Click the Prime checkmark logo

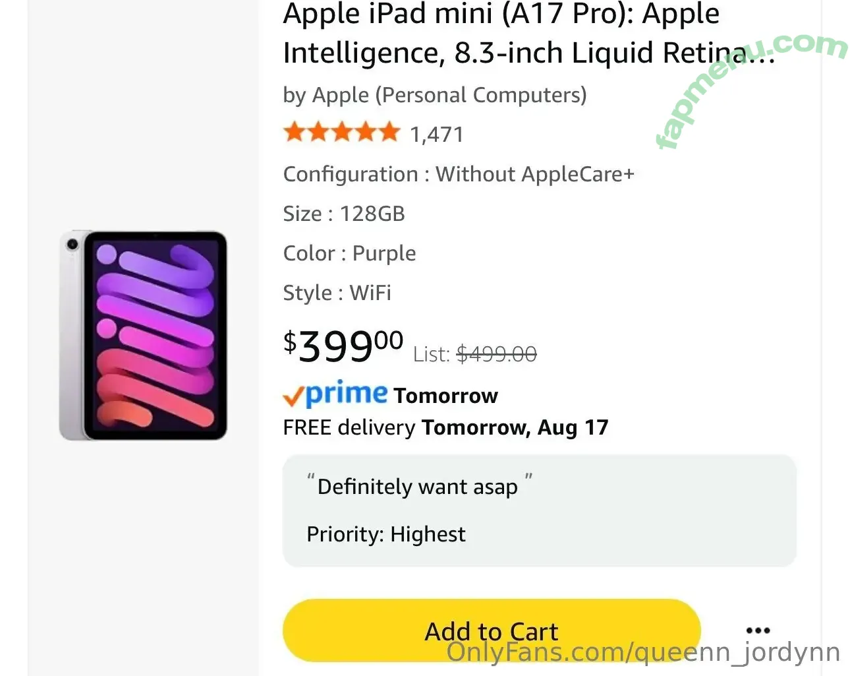[335, 394]
